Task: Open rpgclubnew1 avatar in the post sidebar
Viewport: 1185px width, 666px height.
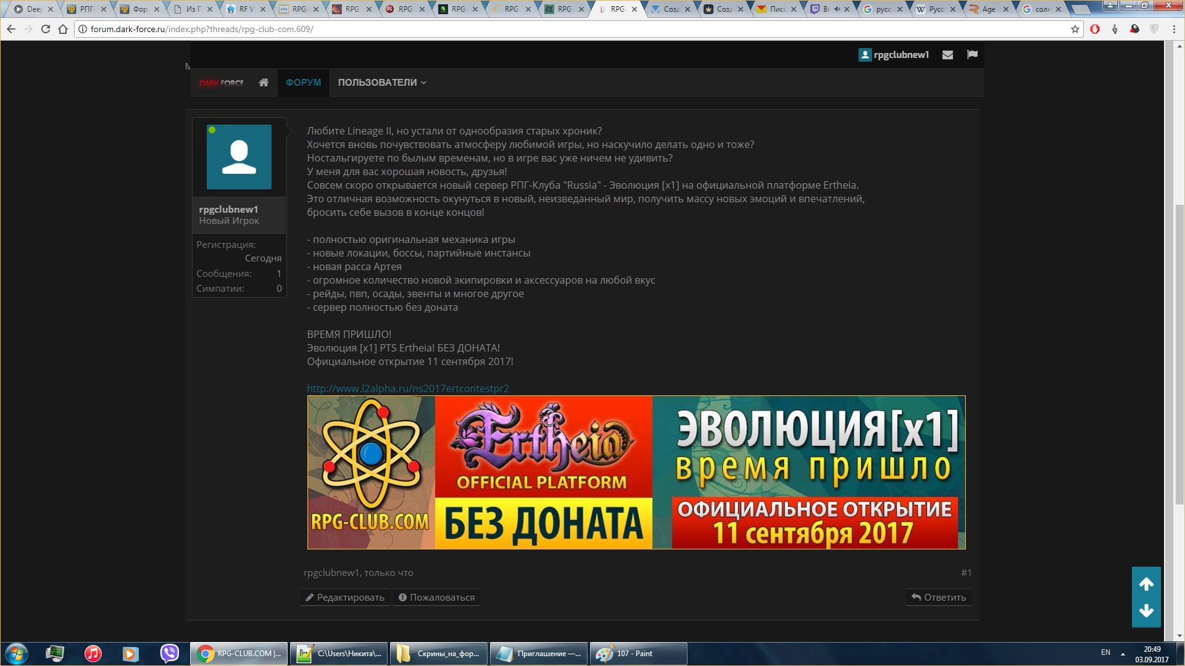Action: (239, 157)
